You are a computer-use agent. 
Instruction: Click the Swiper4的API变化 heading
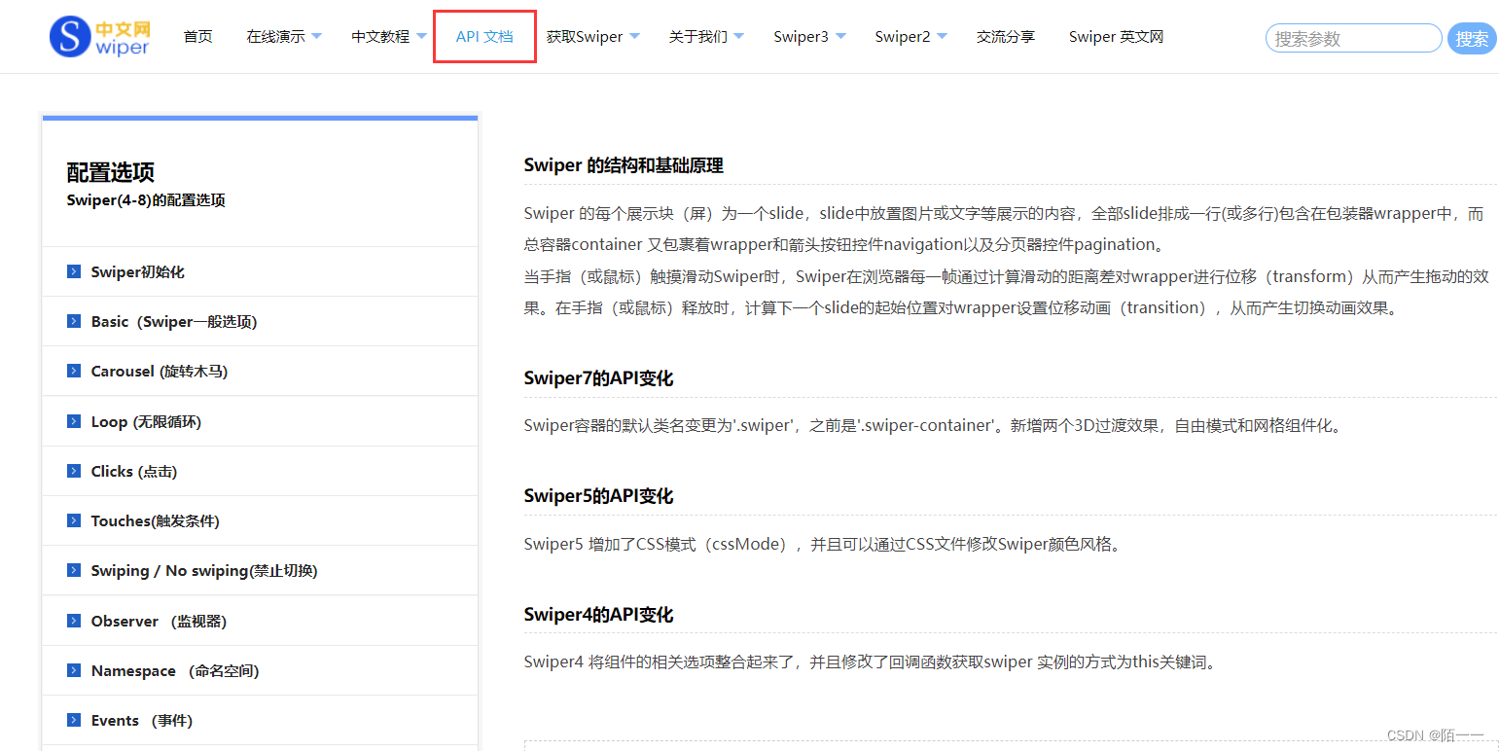click(598, 615)
